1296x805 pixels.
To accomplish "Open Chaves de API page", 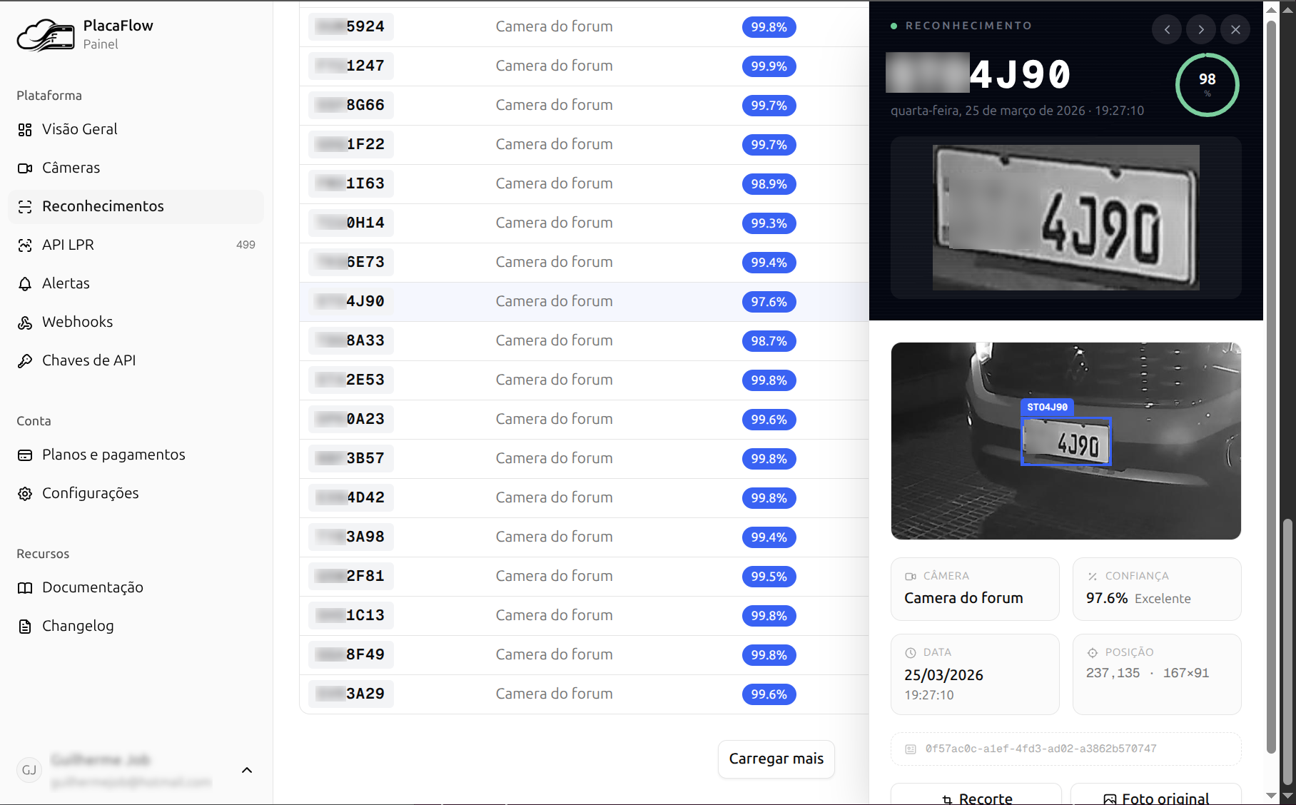I will pyautogui.click(x=88, y=360).
